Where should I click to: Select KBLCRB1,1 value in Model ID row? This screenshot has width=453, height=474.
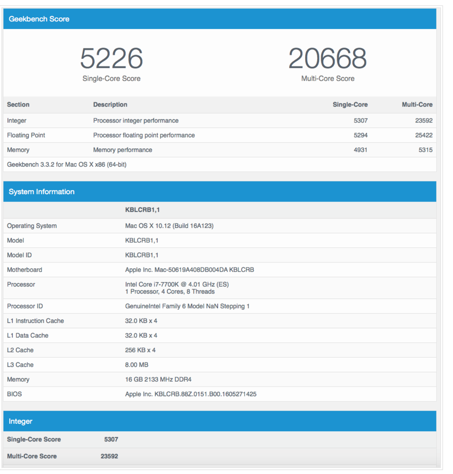tap(142, 255)
